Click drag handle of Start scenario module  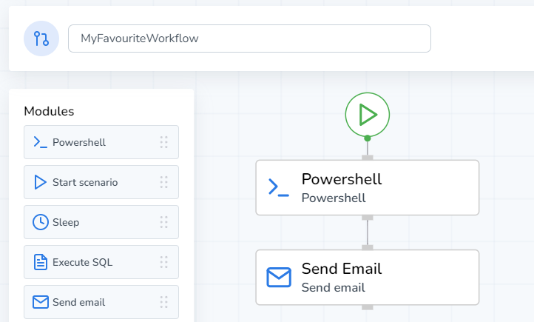coord(164,182)
